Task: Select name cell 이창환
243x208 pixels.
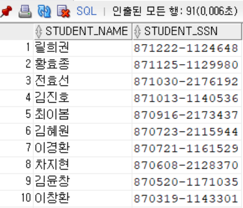Action: (x=82, y=199)
